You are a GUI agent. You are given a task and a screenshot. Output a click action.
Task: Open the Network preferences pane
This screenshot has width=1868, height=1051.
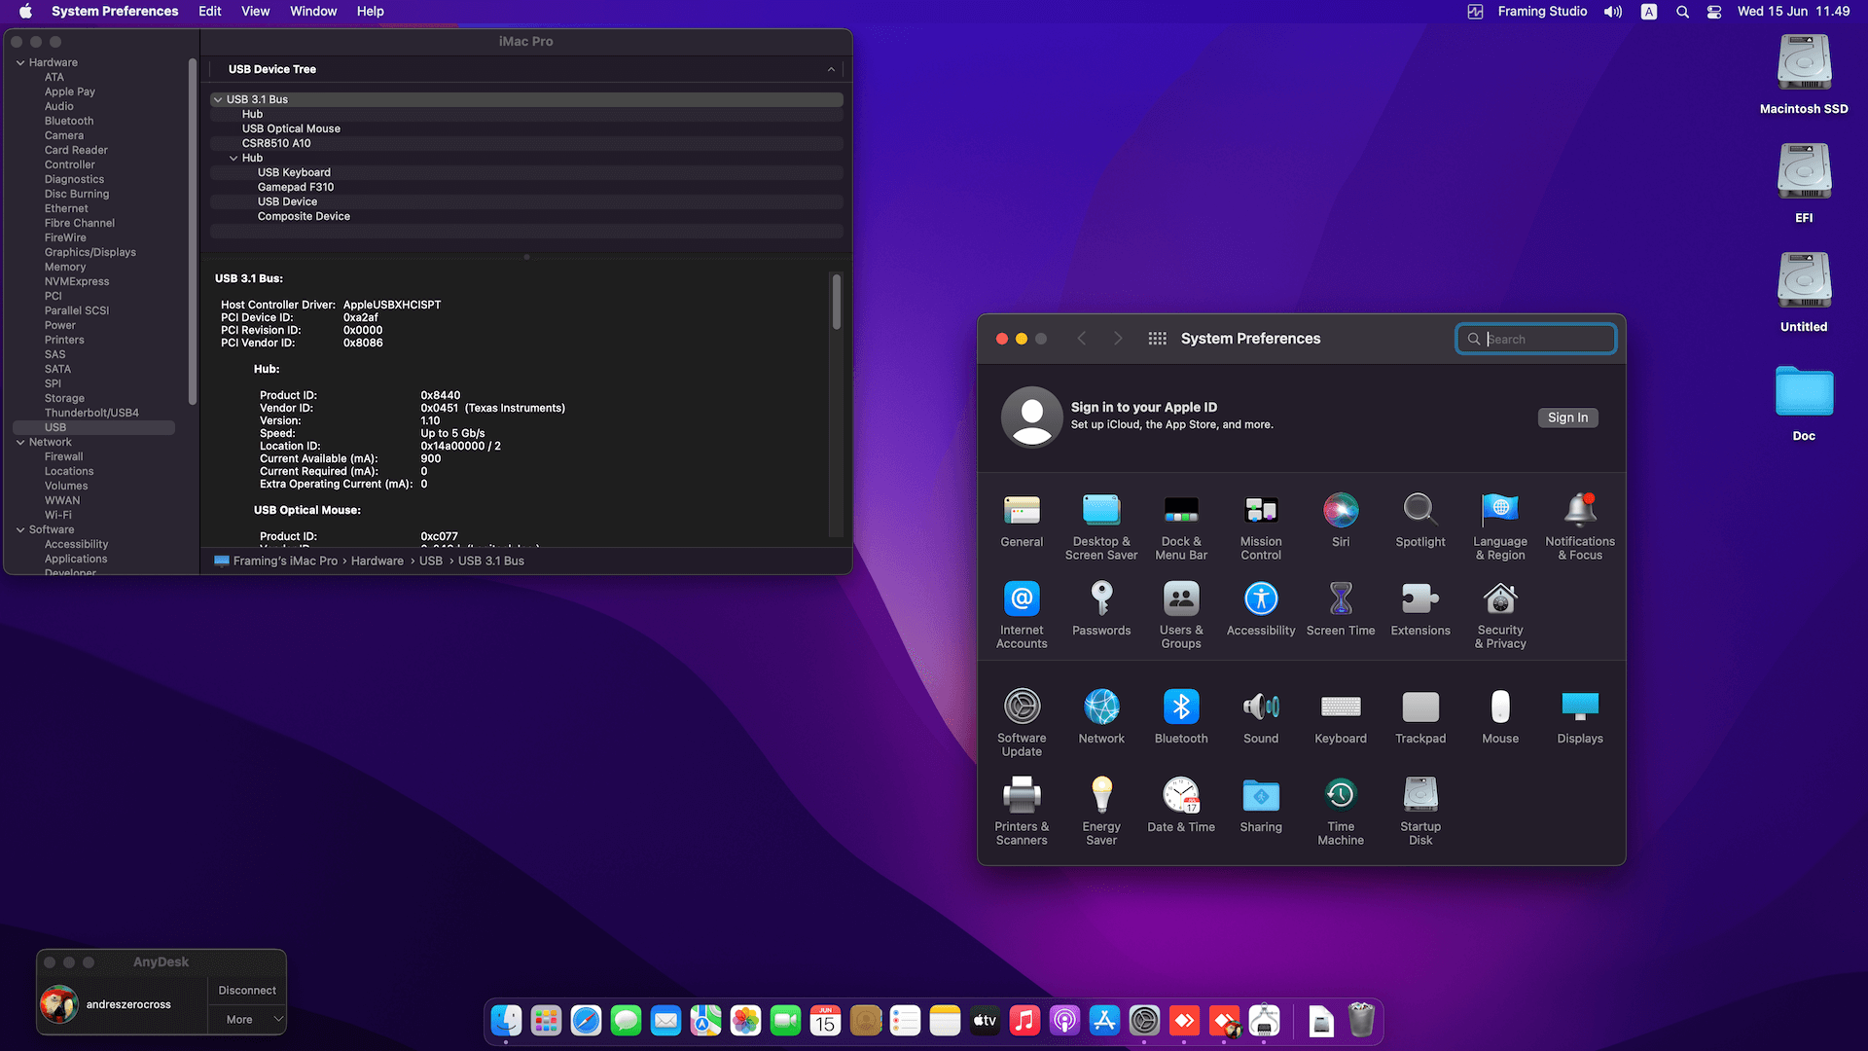coord(1101,707)
